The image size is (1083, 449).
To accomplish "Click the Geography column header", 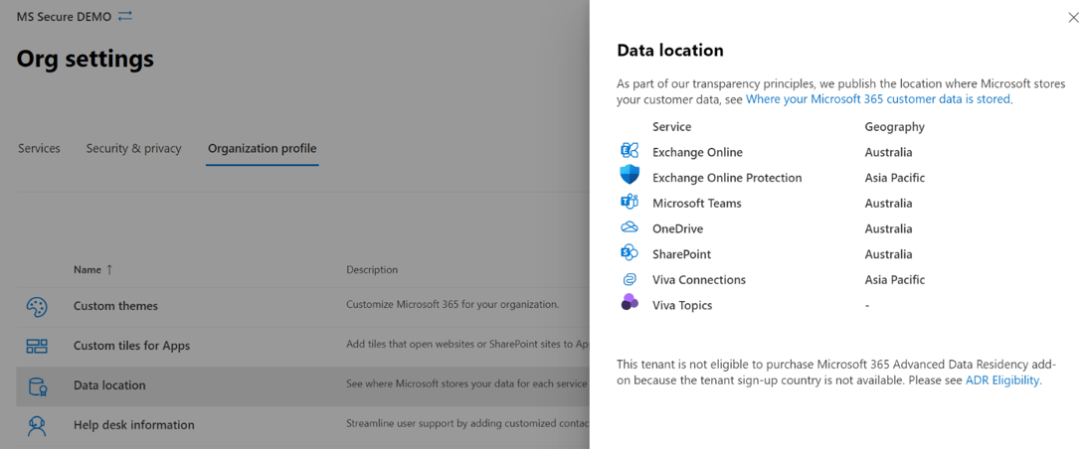I will click(894, 127).
